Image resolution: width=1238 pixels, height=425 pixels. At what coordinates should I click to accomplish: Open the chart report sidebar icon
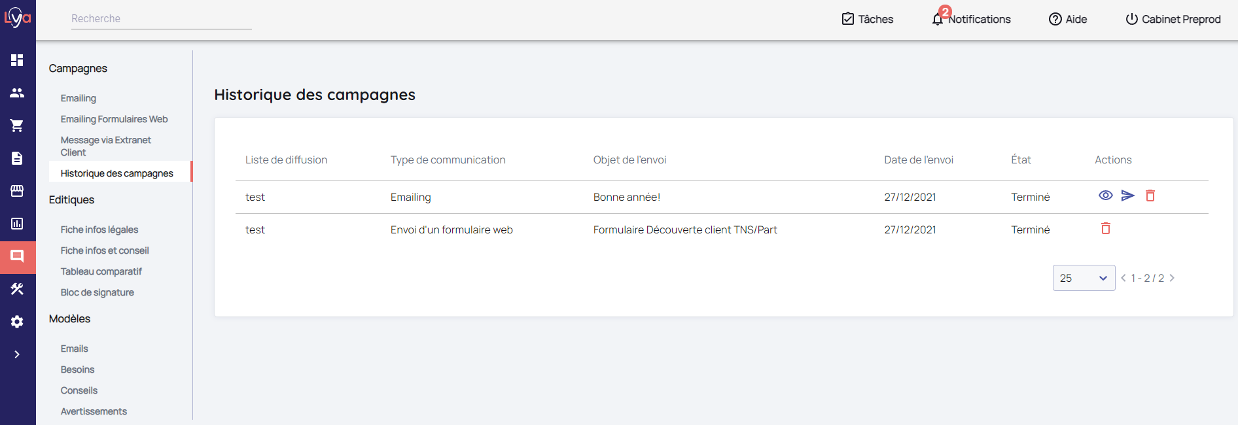tap(17, 224)
